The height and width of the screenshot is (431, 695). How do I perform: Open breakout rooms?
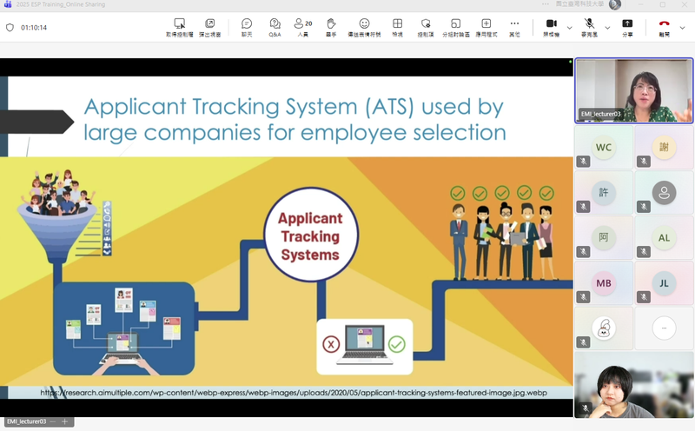455,27
